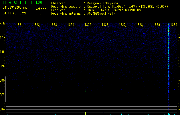
Task: Click the yellow detection marker below 1325
Action: click(x=86, y=113)
